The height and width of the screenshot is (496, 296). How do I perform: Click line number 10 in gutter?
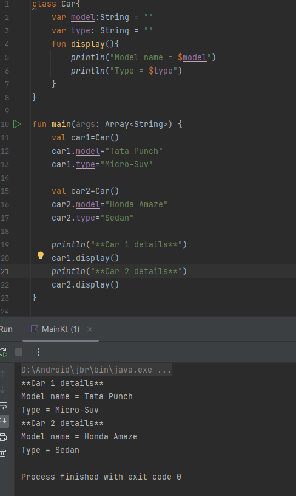pos(5,125)
